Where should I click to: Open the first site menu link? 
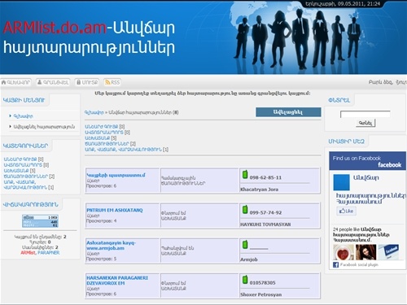[24, 116]
